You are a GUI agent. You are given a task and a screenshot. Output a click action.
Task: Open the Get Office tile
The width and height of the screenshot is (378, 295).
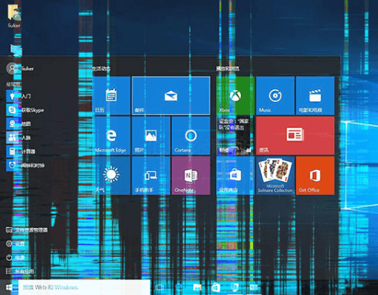coord(315,175)
